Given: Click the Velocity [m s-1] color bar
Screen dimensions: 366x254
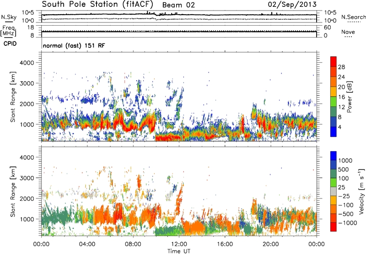Looking at the screenshot, I should click(334, 191).
